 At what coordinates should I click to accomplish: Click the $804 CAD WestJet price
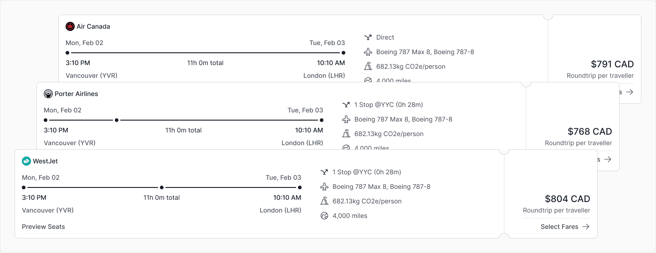pos(567,199)
